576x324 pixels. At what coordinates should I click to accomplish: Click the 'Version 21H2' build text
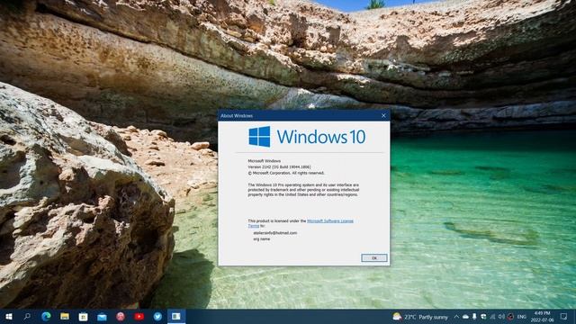click(x=279, y=166)
